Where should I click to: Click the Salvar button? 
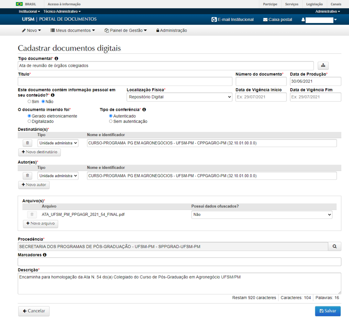pyautogui.click(x=328, y=311)
